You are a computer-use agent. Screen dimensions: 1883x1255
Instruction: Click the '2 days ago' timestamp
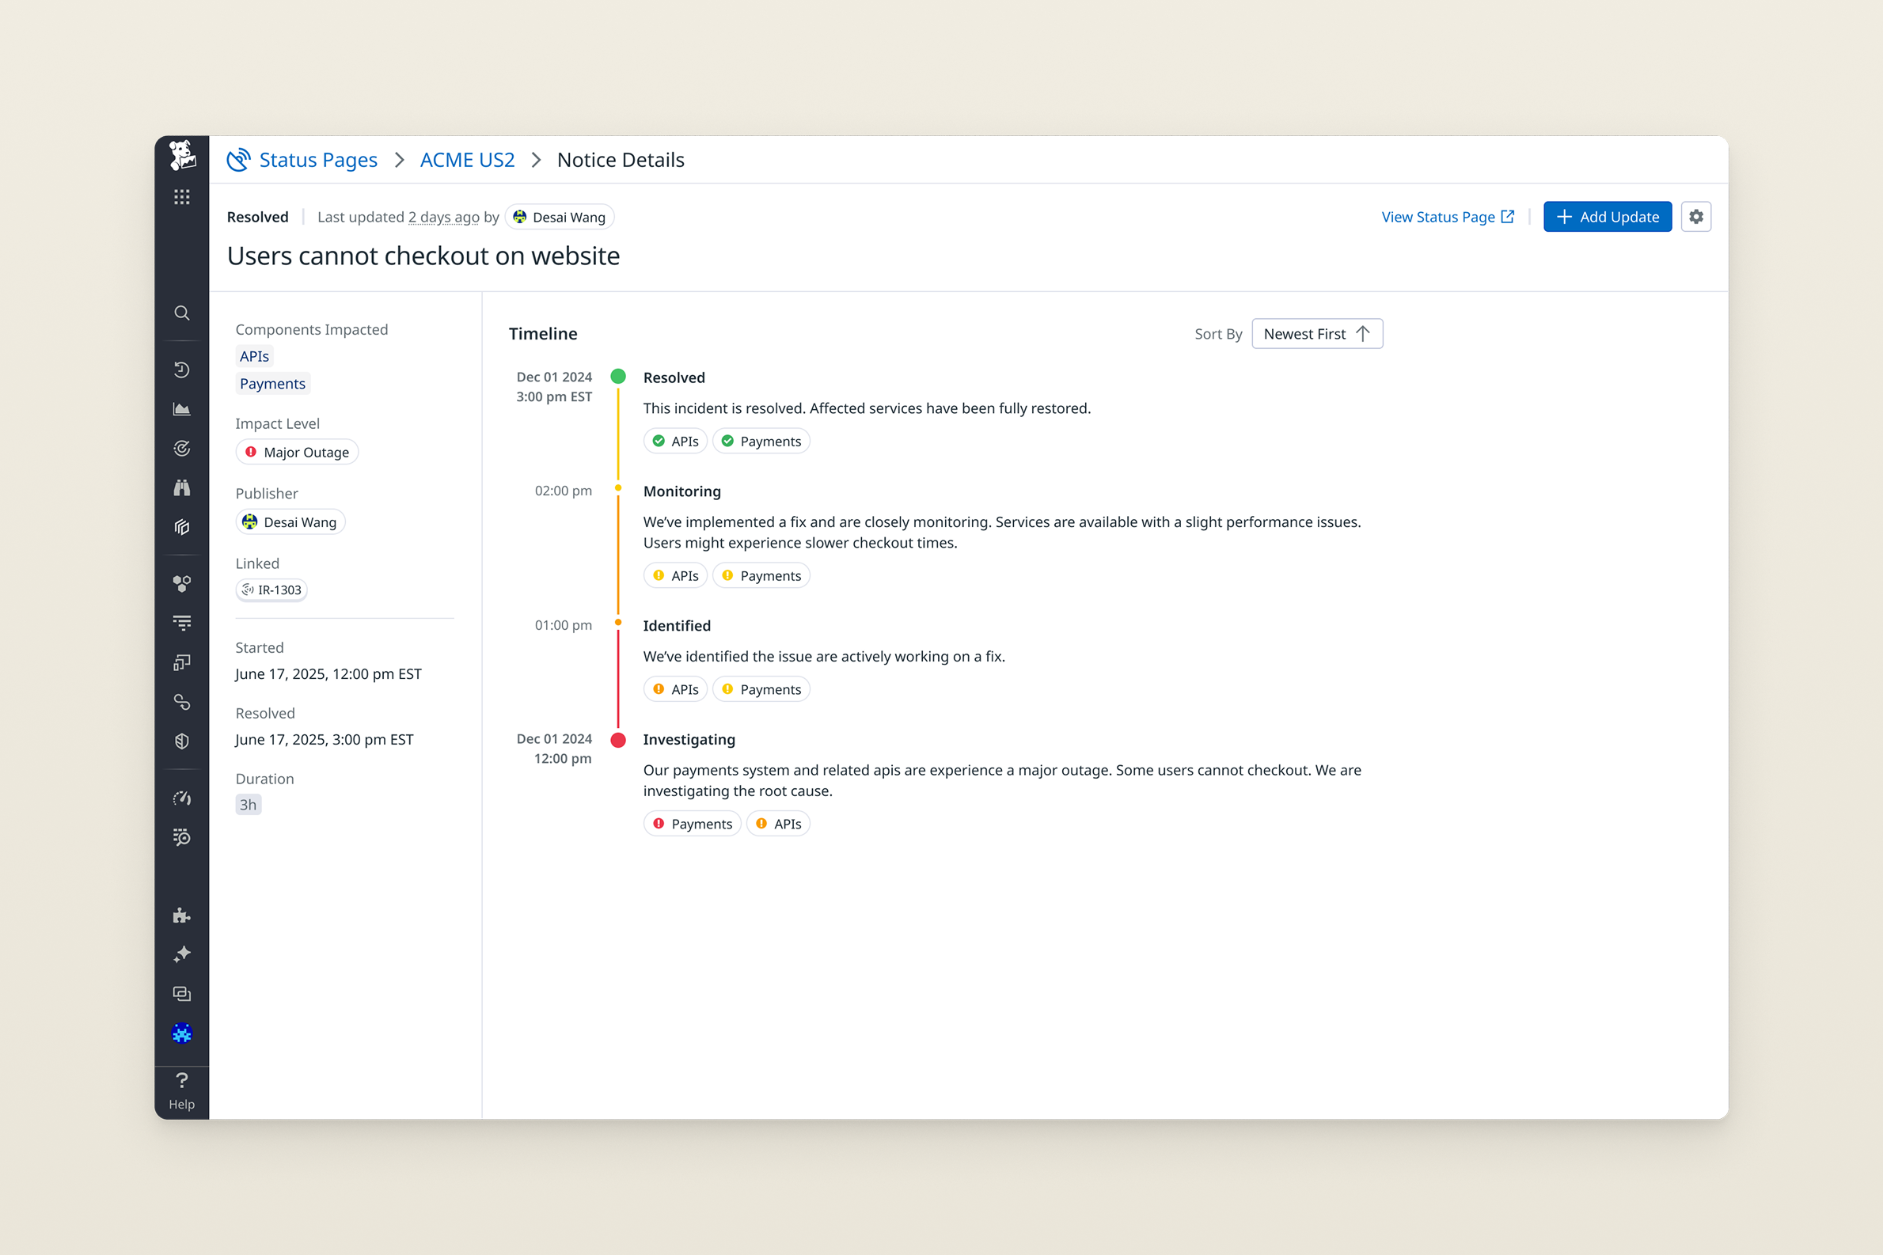443,217
